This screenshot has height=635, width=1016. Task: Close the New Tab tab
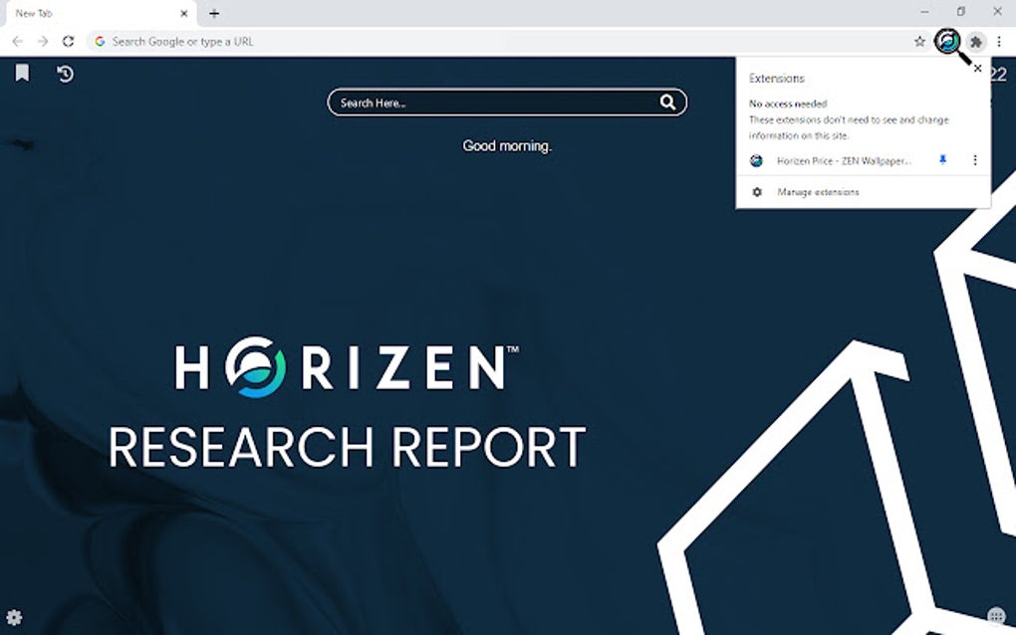184,13
